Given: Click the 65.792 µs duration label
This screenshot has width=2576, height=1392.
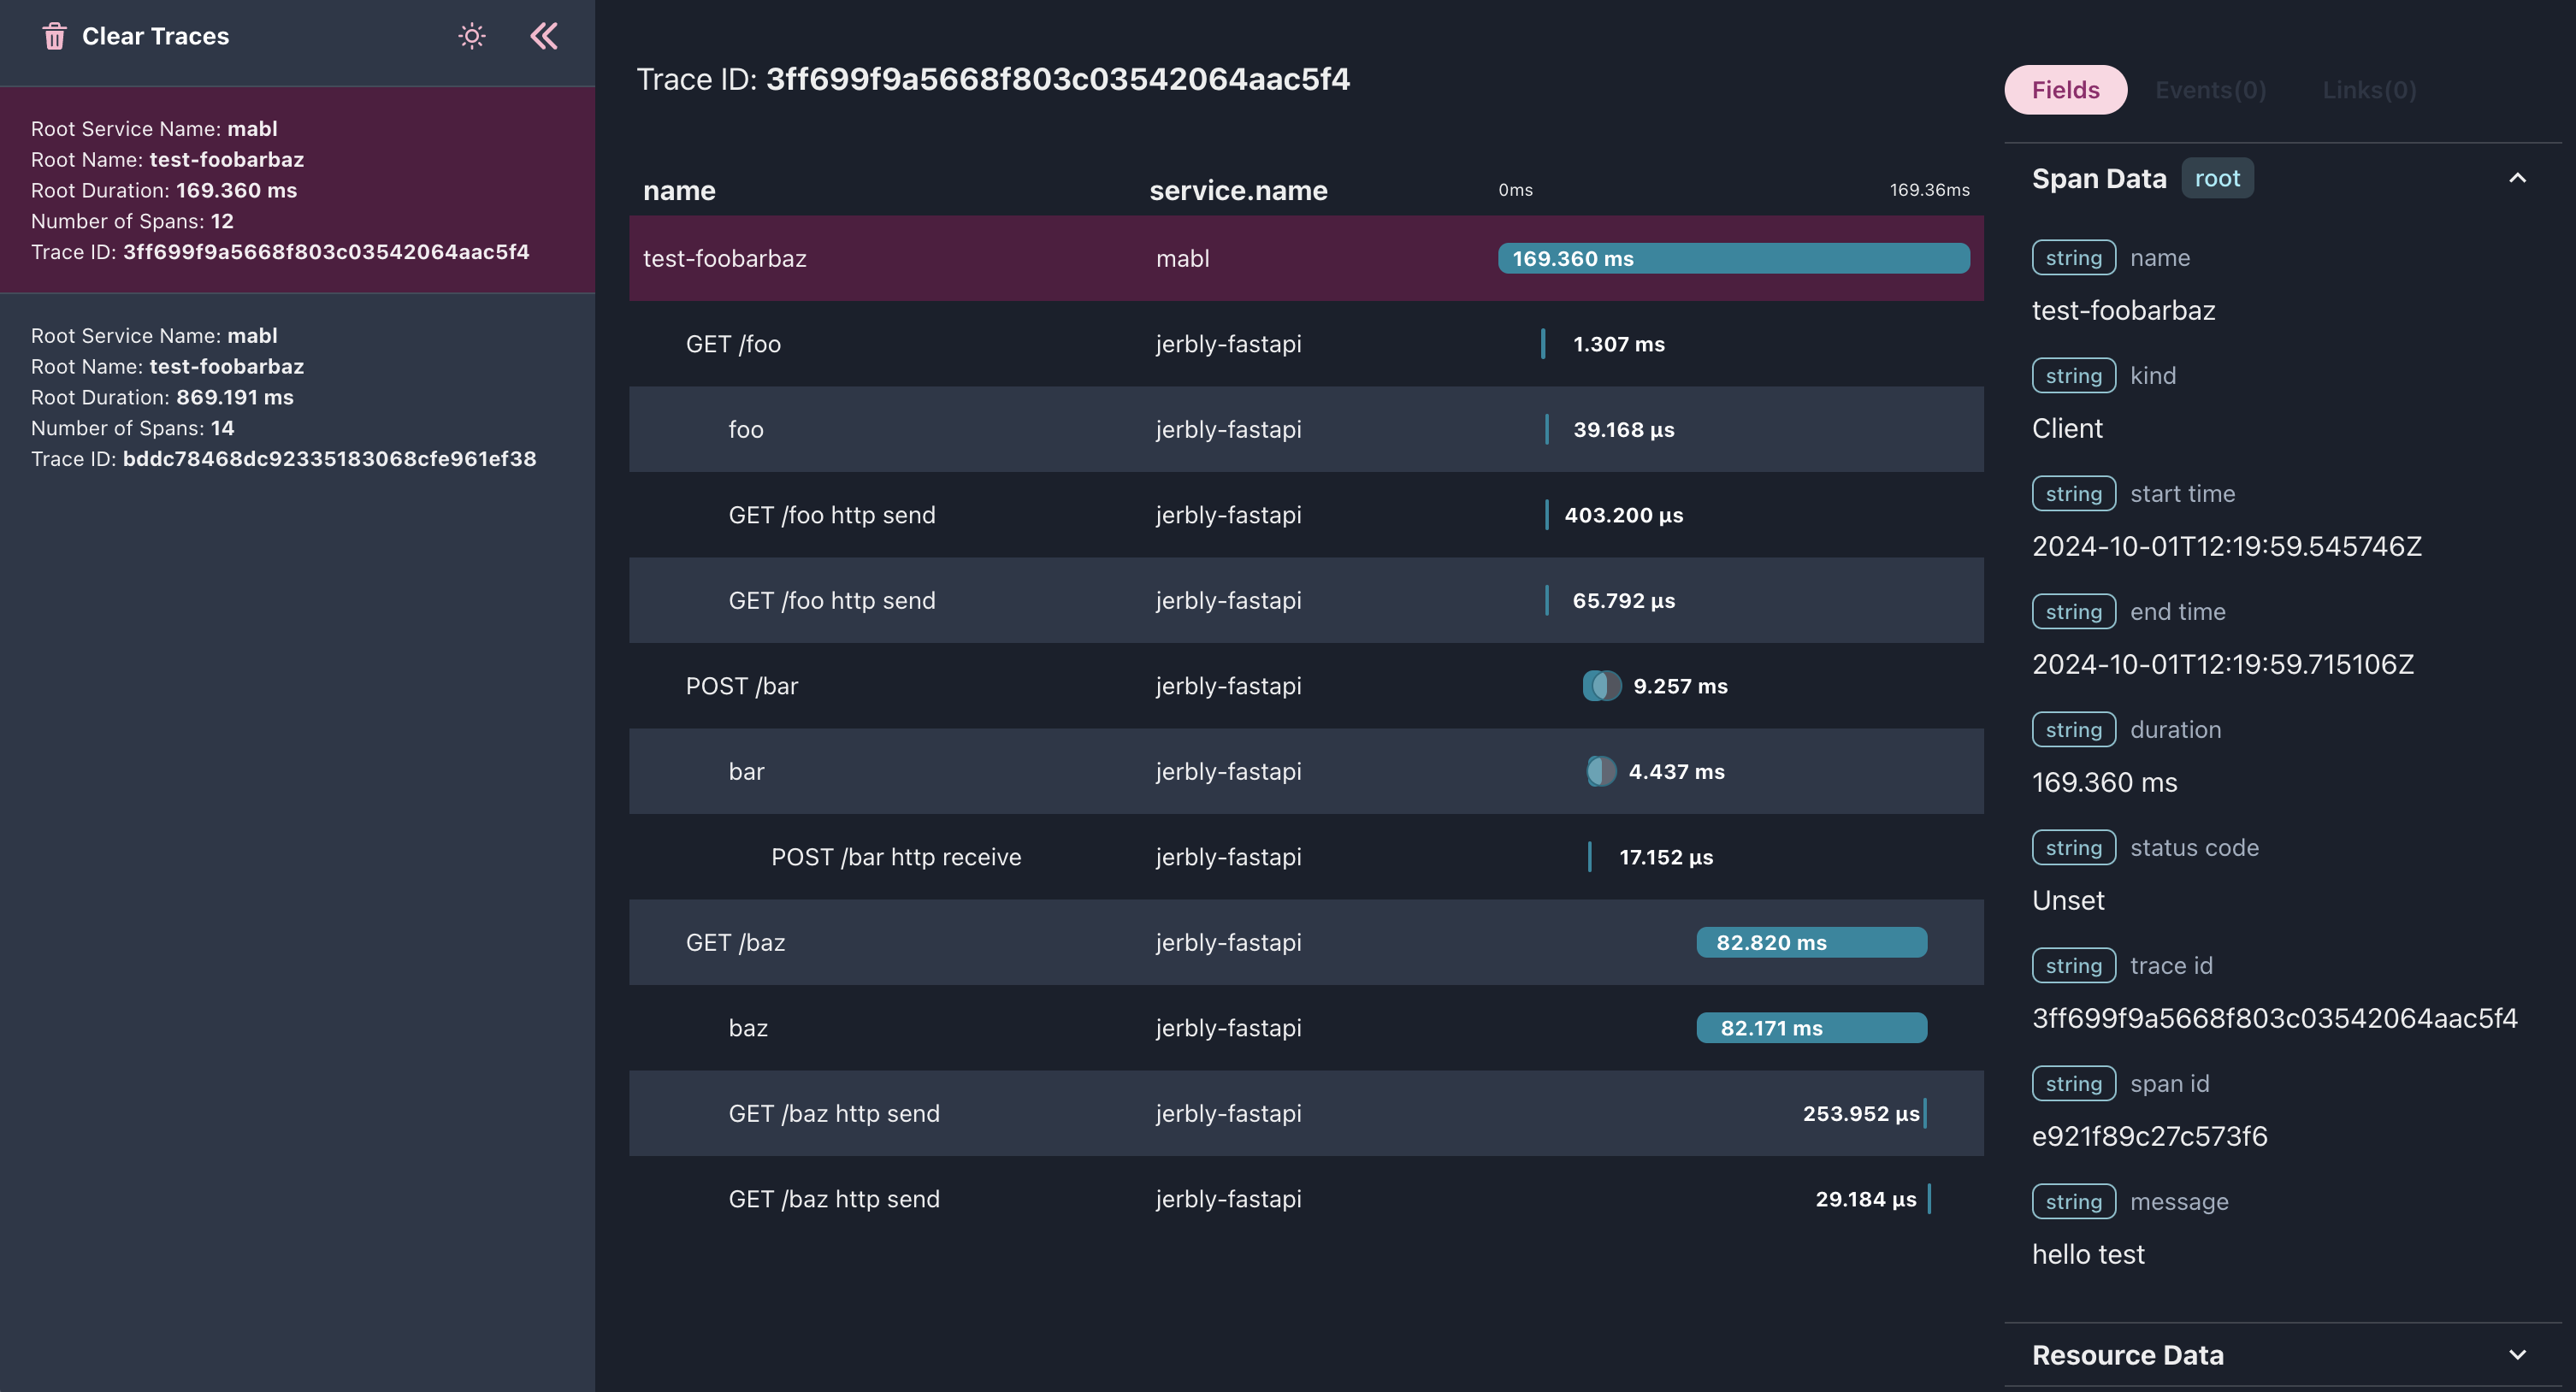Looking at the screenshot, I should (1623, 601).
